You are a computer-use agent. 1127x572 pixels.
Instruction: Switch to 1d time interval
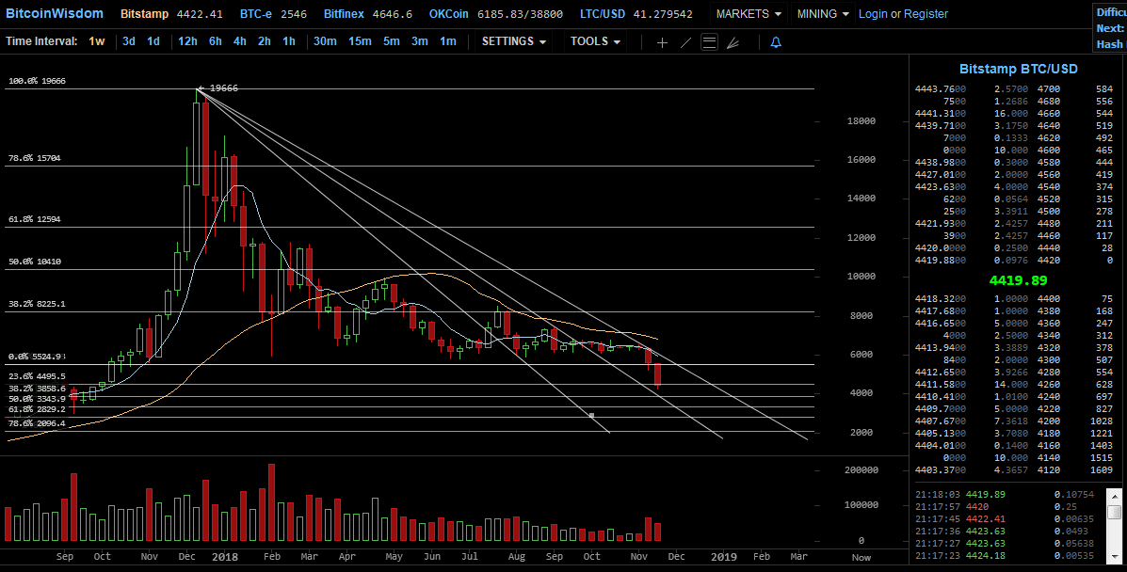click(x=153, y=41)
